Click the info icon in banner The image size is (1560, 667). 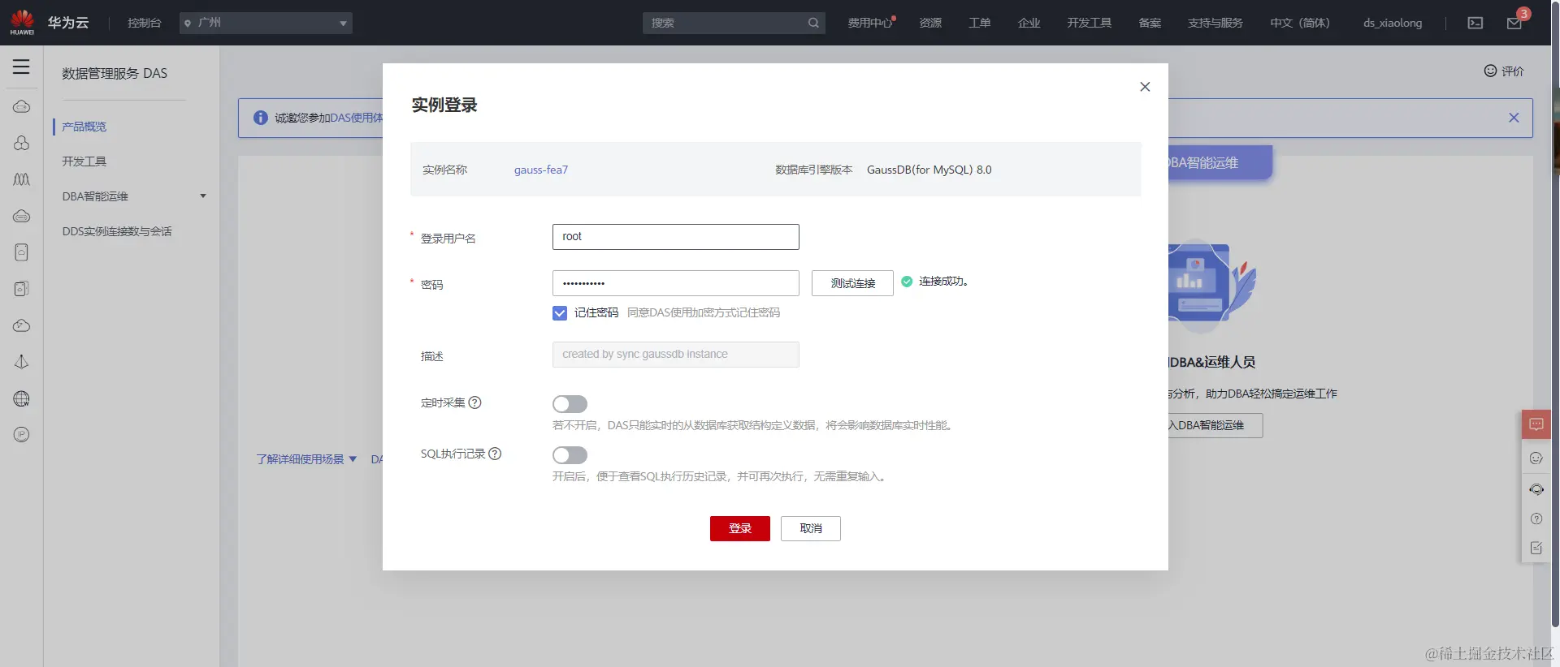pos(261,118)
